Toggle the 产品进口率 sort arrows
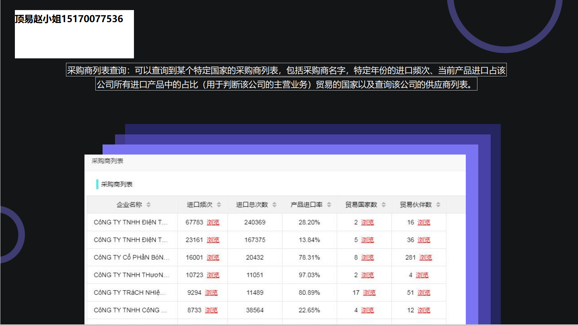This screenshot has width=578, height=326. pyautogui.click(x=329, y=204)
